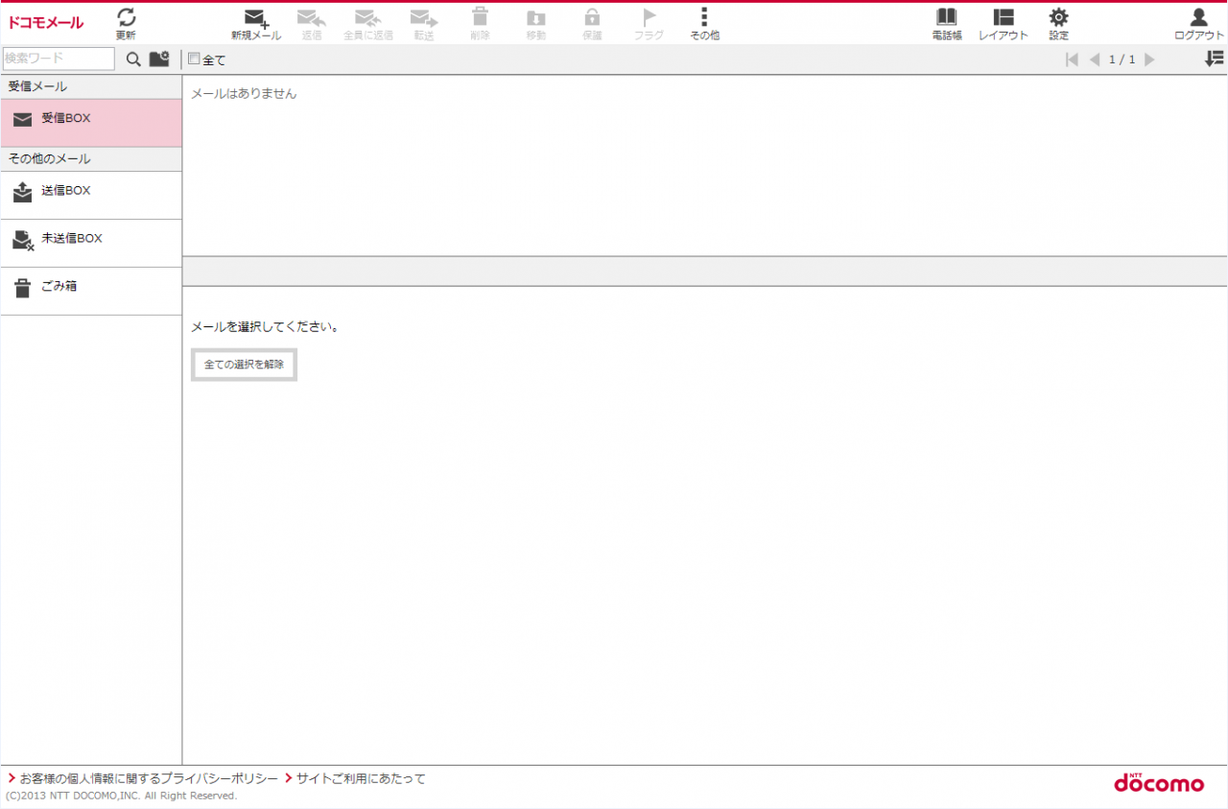The width and height of the screenshot is (1228, 809).
Task: Open the ごみ箱 trash folder
Action: pos(91,291)
